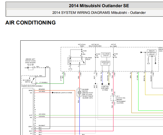This screenshot has width=163, height=135.
Task: Click the 'INC' terminal label
Action: [x=31, y=117]
